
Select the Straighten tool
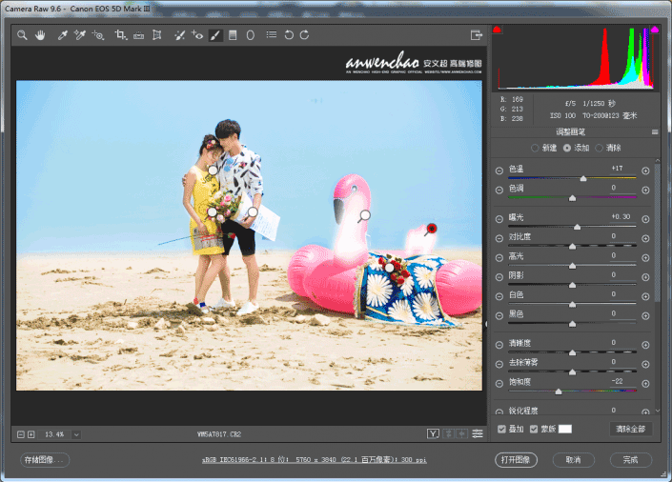pos(138,35)
